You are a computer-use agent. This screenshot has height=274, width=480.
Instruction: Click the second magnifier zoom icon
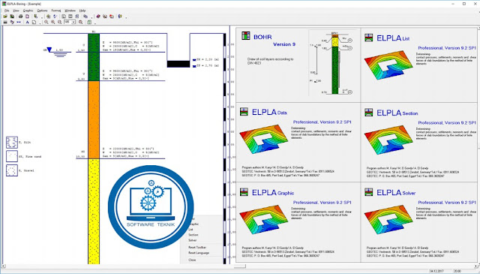click(53, 22)
